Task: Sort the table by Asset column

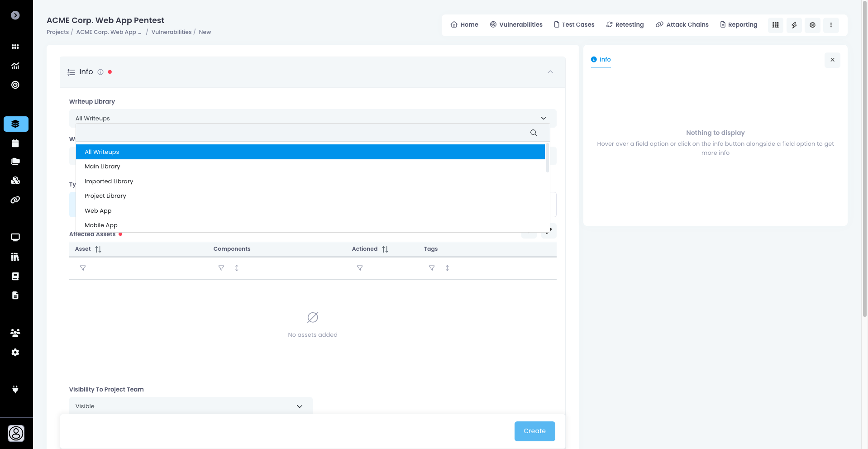Action: click(98, 249)
